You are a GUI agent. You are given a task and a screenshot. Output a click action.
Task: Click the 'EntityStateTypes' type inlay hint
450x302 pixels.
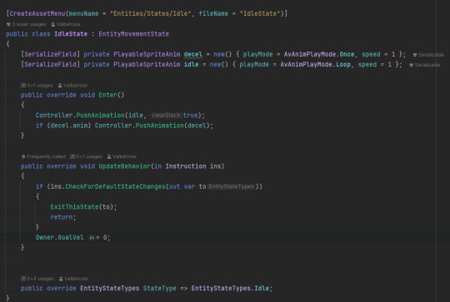pos(232,186)
